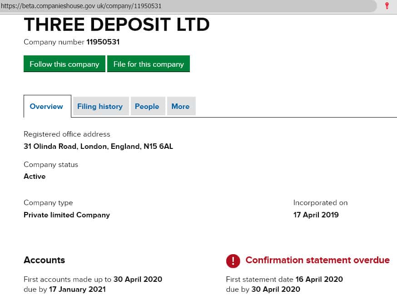This screenshot has height=300, width=397.
Task: Click the Private limited Company type text
Action: tap(67, 215)
